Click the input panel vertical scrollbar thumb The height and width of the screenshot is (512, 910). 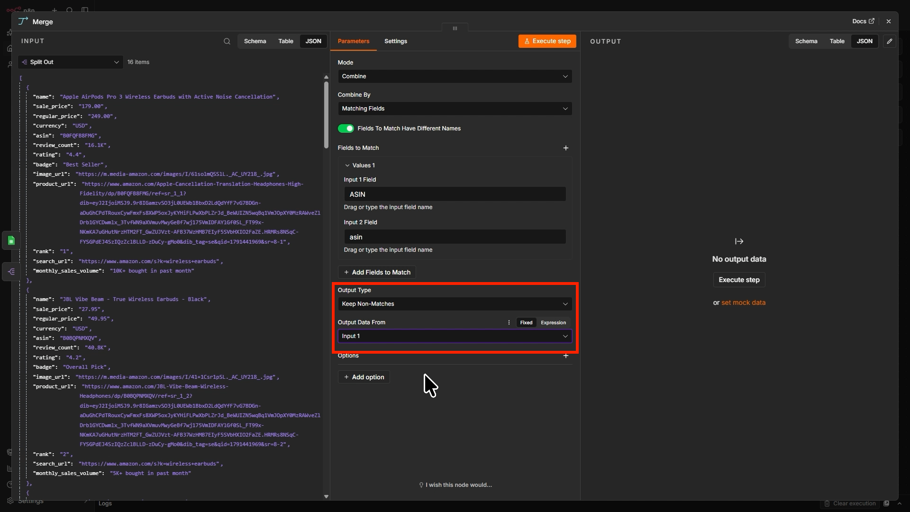coord(326,115)
